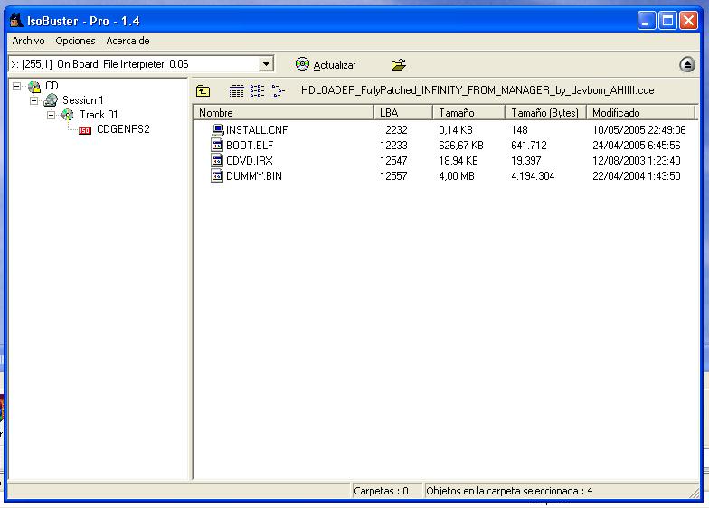Screen dimensions: 709x508
Task: Open the Acerca de menu
Action: point(128,41)
